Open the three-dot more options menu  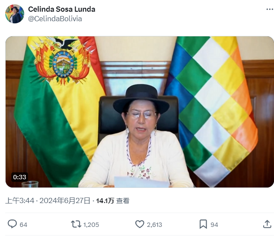pyautogui.click(x=270, y=9)
